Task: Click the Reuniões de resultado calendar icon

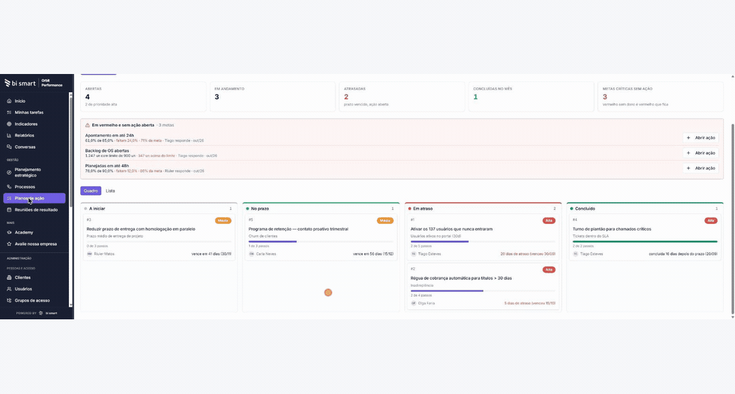Action: (x=9, y=209)
